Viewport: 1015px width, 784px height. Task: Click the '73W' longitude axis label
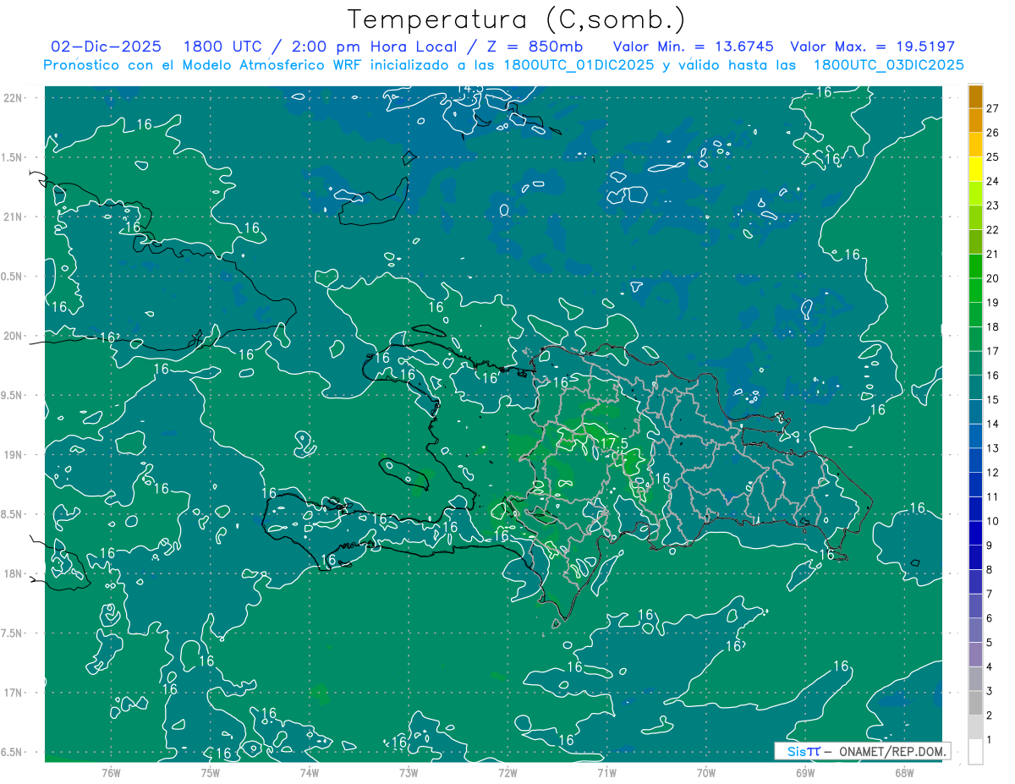pyautogui.click(x=409, y=772)
